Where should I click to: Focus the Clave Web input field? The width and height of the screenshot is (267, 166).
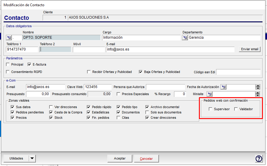(x=98, y=87)
